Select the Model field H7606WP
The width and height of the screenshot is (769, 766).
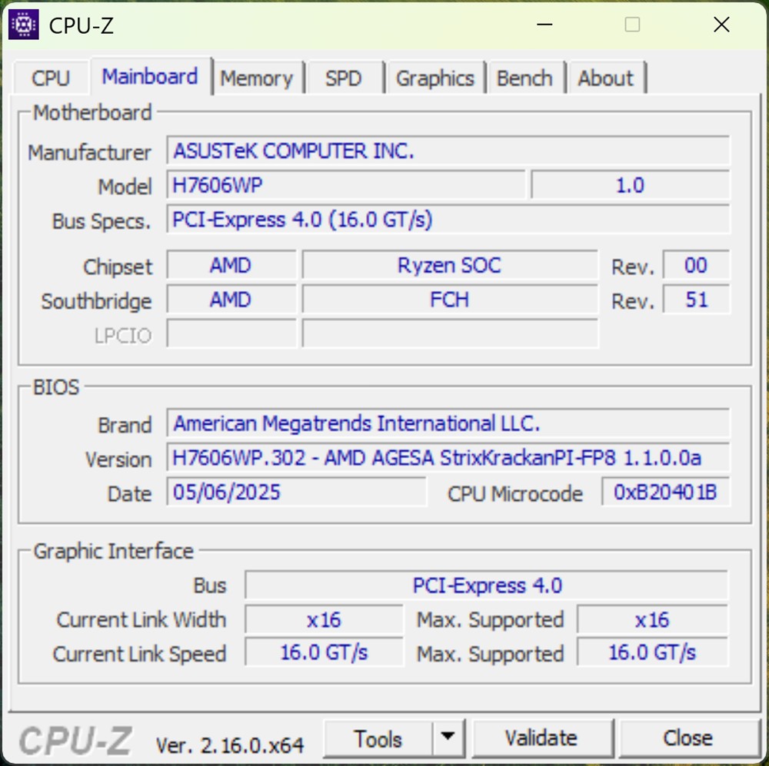pos(346,186)
